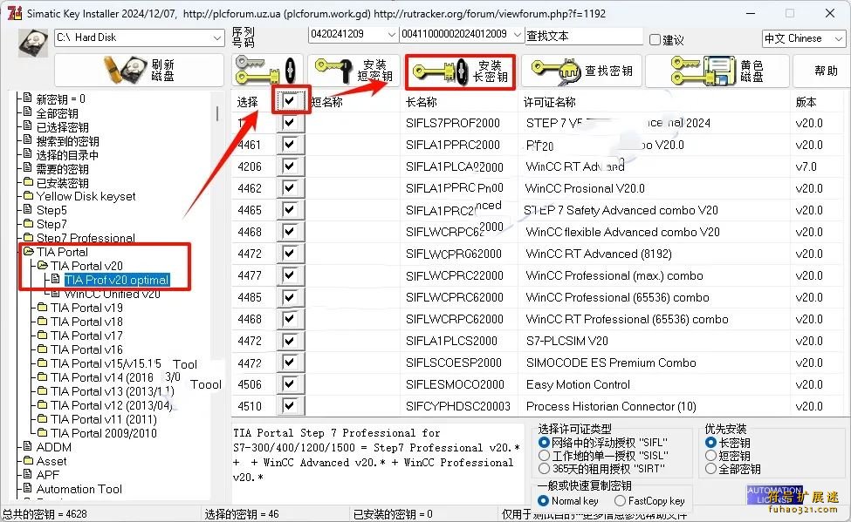Viewport: 851px width, 522px height.
Task: Click the 全部密钥 tree item
Action: pyautogui.click(x=57, y=113)
